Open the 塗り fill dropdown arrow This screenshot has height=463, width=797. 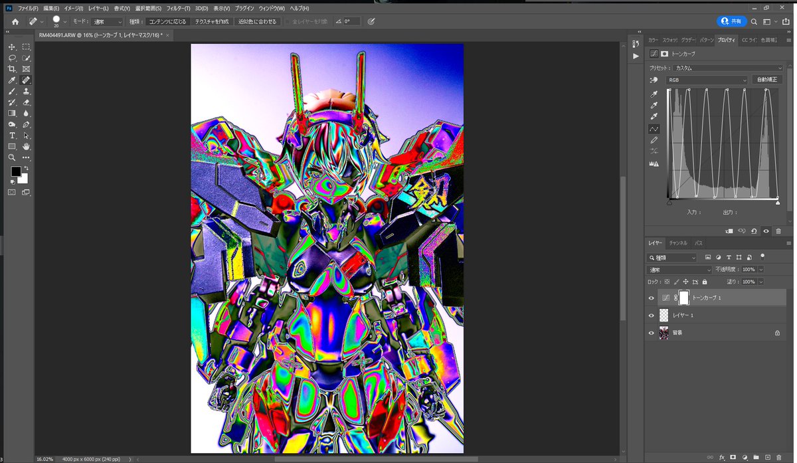(760, 282)
